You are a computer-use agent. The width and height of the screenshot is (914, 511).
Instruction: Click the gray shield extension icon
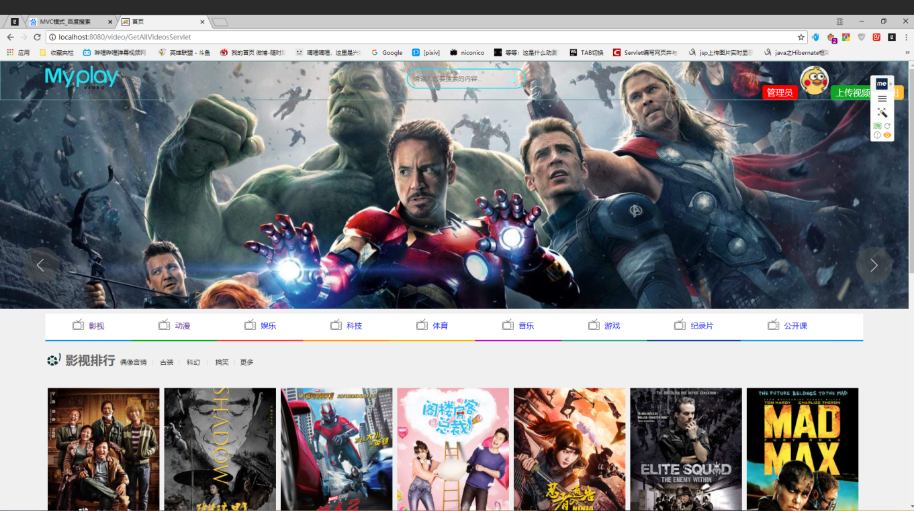[862, 38]
